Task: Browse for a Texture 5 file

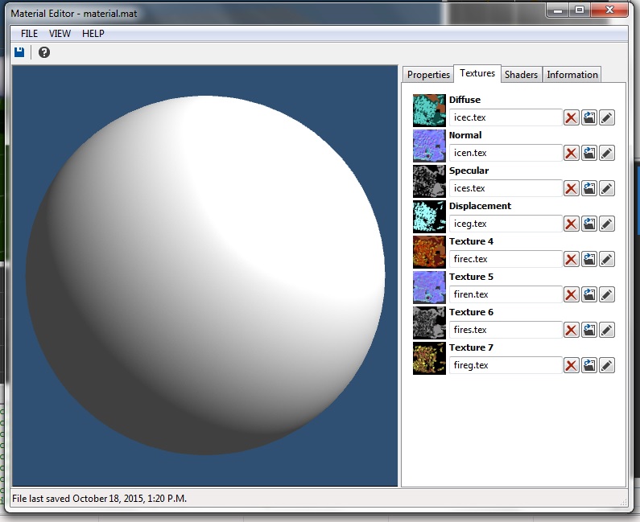Action: point(589,294)
